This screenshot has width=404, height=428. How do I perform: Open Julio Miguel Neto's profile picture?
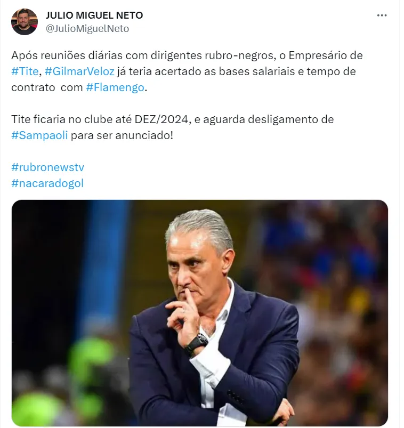point(25,22)
